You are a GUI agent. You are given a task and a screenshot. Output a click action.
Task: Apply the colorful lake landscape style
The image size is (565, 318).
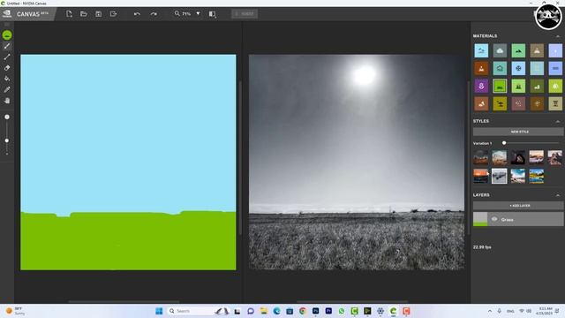[537, 176]
